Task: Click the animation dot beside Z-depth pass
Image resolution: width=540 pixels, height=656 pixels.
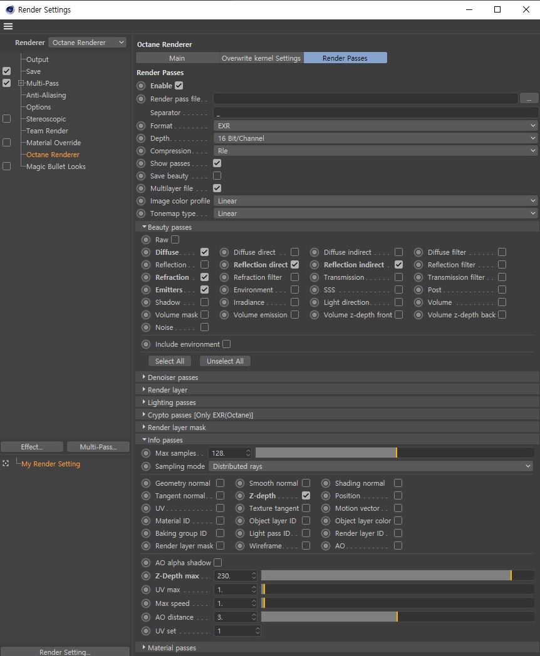Action: point(240,496)
